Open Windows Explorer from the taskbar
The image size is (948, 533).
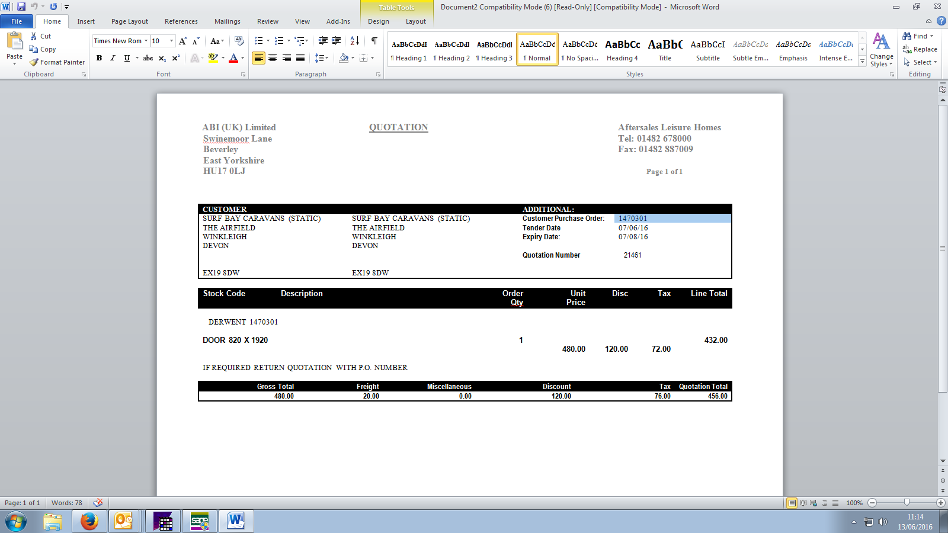53,521
